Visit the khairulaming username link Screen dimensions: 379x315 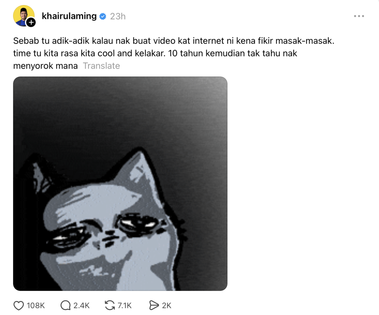69,16
